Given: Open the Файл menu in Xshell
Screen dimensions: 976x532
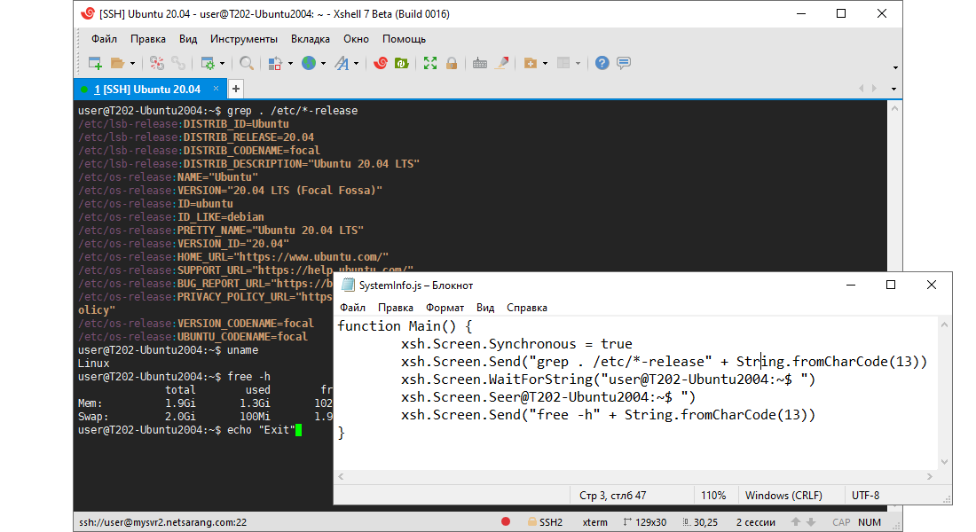Looking at the screenshot, I should [x=104, y=39].
